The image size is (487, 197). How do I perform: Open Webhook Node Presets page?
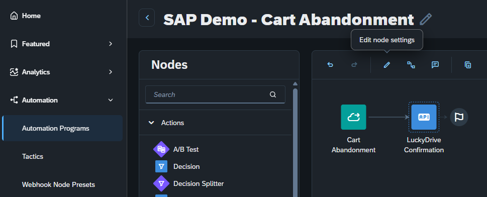pos(58,184)
